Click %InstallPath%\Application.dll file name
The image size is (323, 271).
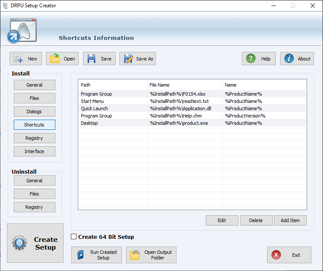point(180,108)
